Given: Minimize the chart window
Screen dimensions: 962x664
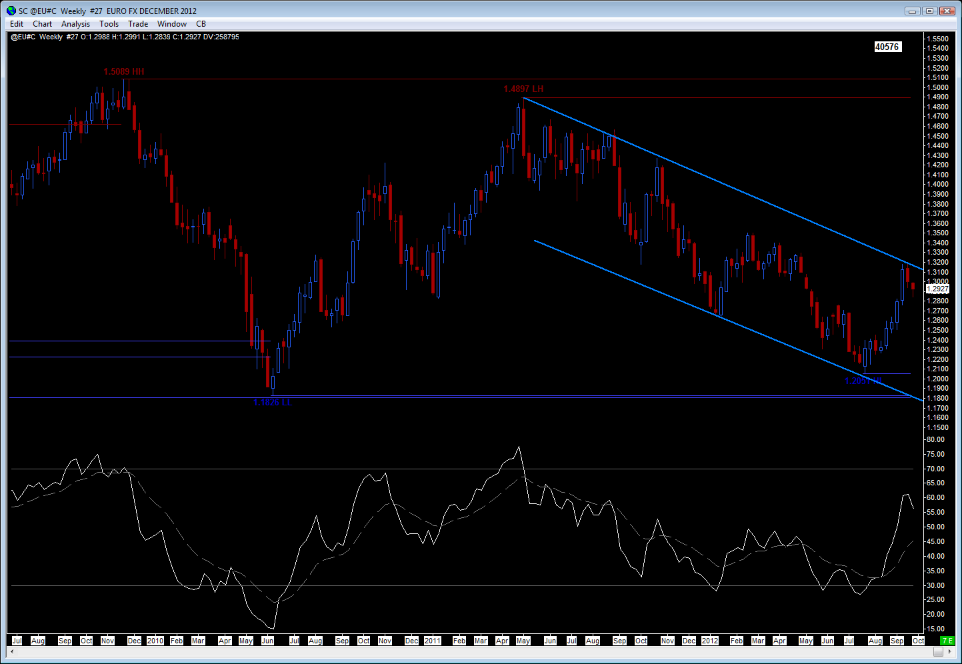Looking at the screenshot, I should pos(913,11).
